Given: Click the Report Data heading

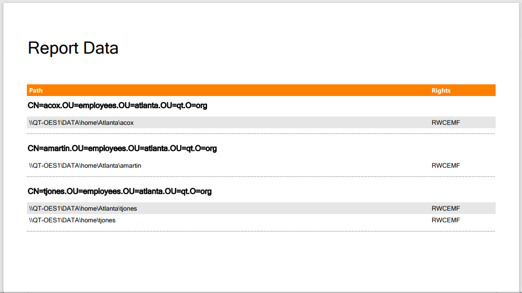Looking at the screenshot, I should click(73, 48).
